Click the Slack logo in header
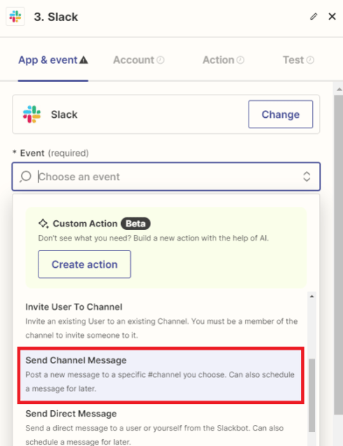Image resolution: width=343 pixels, height=446 pixels. [15, 17]
